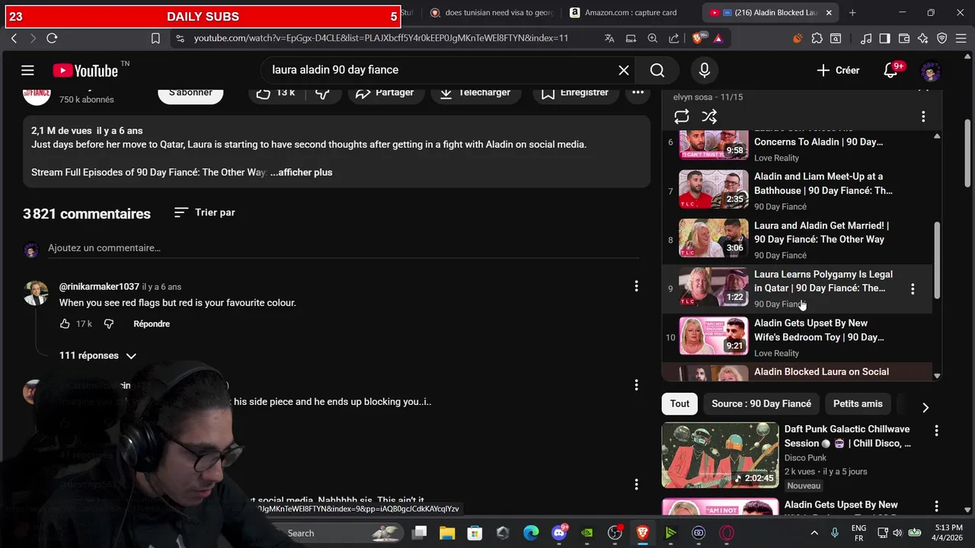Play Laura and Aladin Get Married video

(x=797, y=240)
